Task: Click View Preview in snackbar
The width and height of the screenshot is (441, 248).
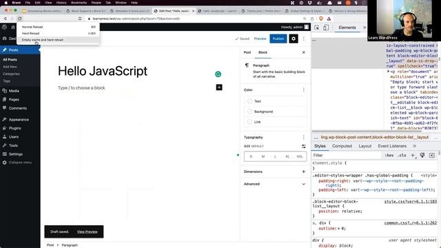Action: pos(88,231)
